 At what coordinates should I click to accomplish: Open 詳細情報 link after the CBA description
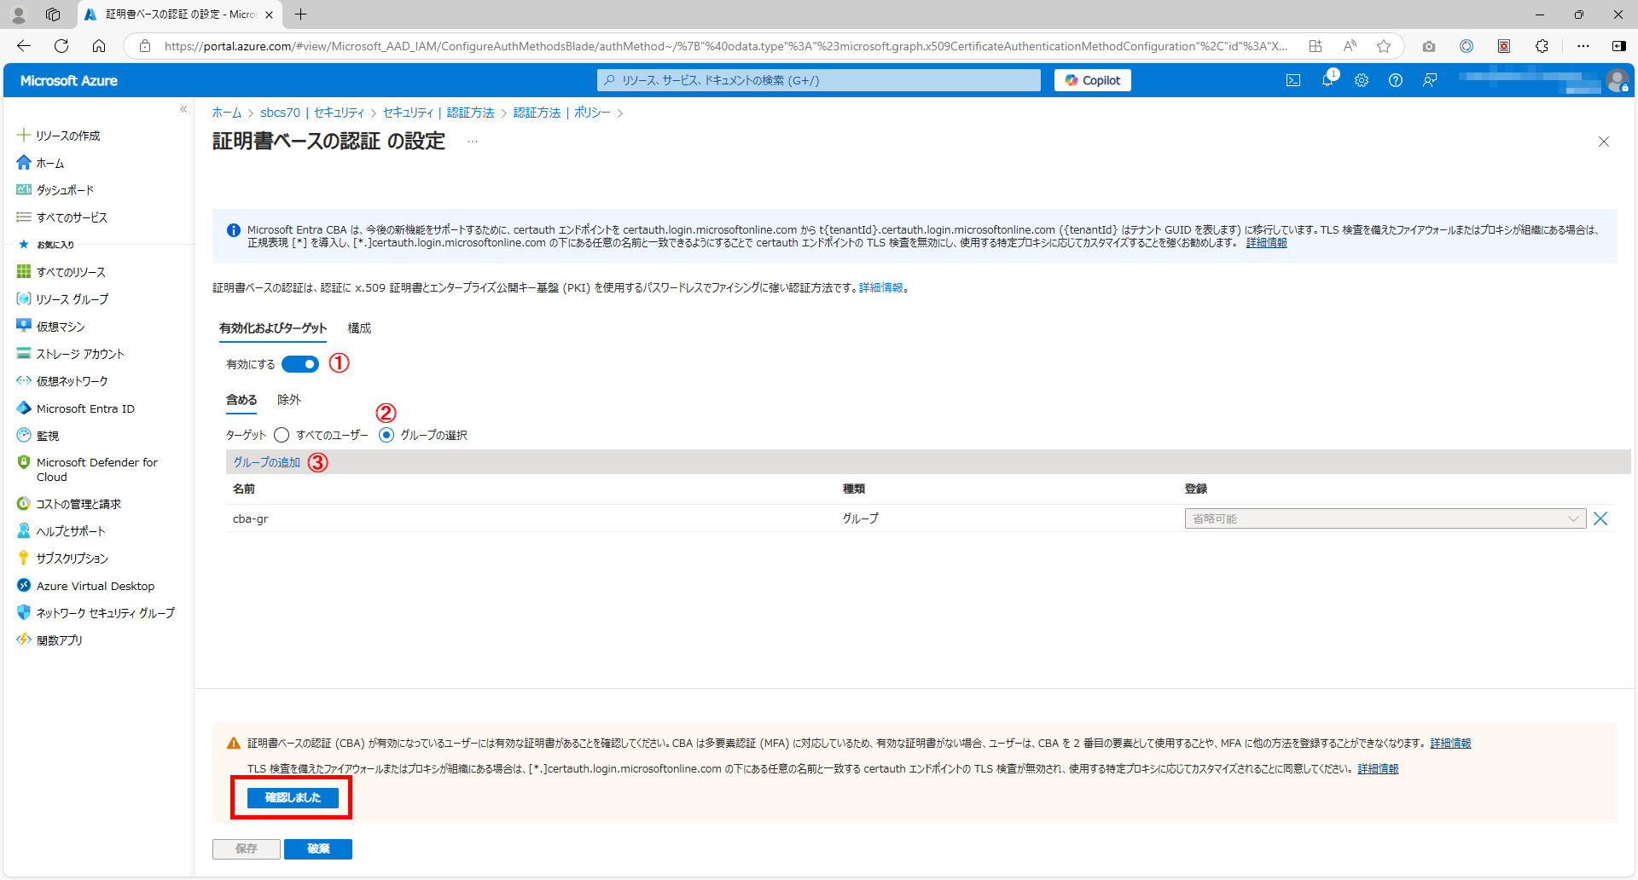[880, 288]
